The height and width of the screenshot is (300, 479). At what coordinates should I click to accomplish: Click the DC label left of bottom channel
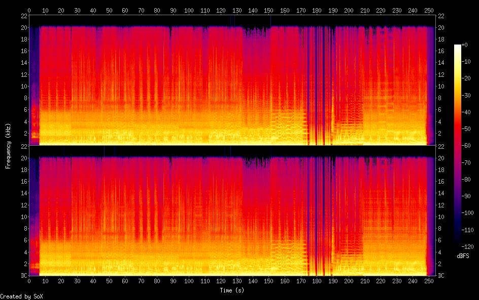point(23,276)
